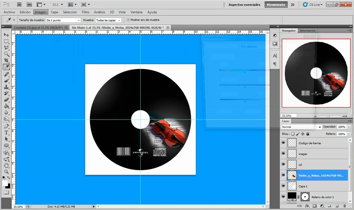Launch Adobe Bridge from top bar
The width and height of the screenshot is (354, 210).
pyautogui.click(x=20, y=4)
